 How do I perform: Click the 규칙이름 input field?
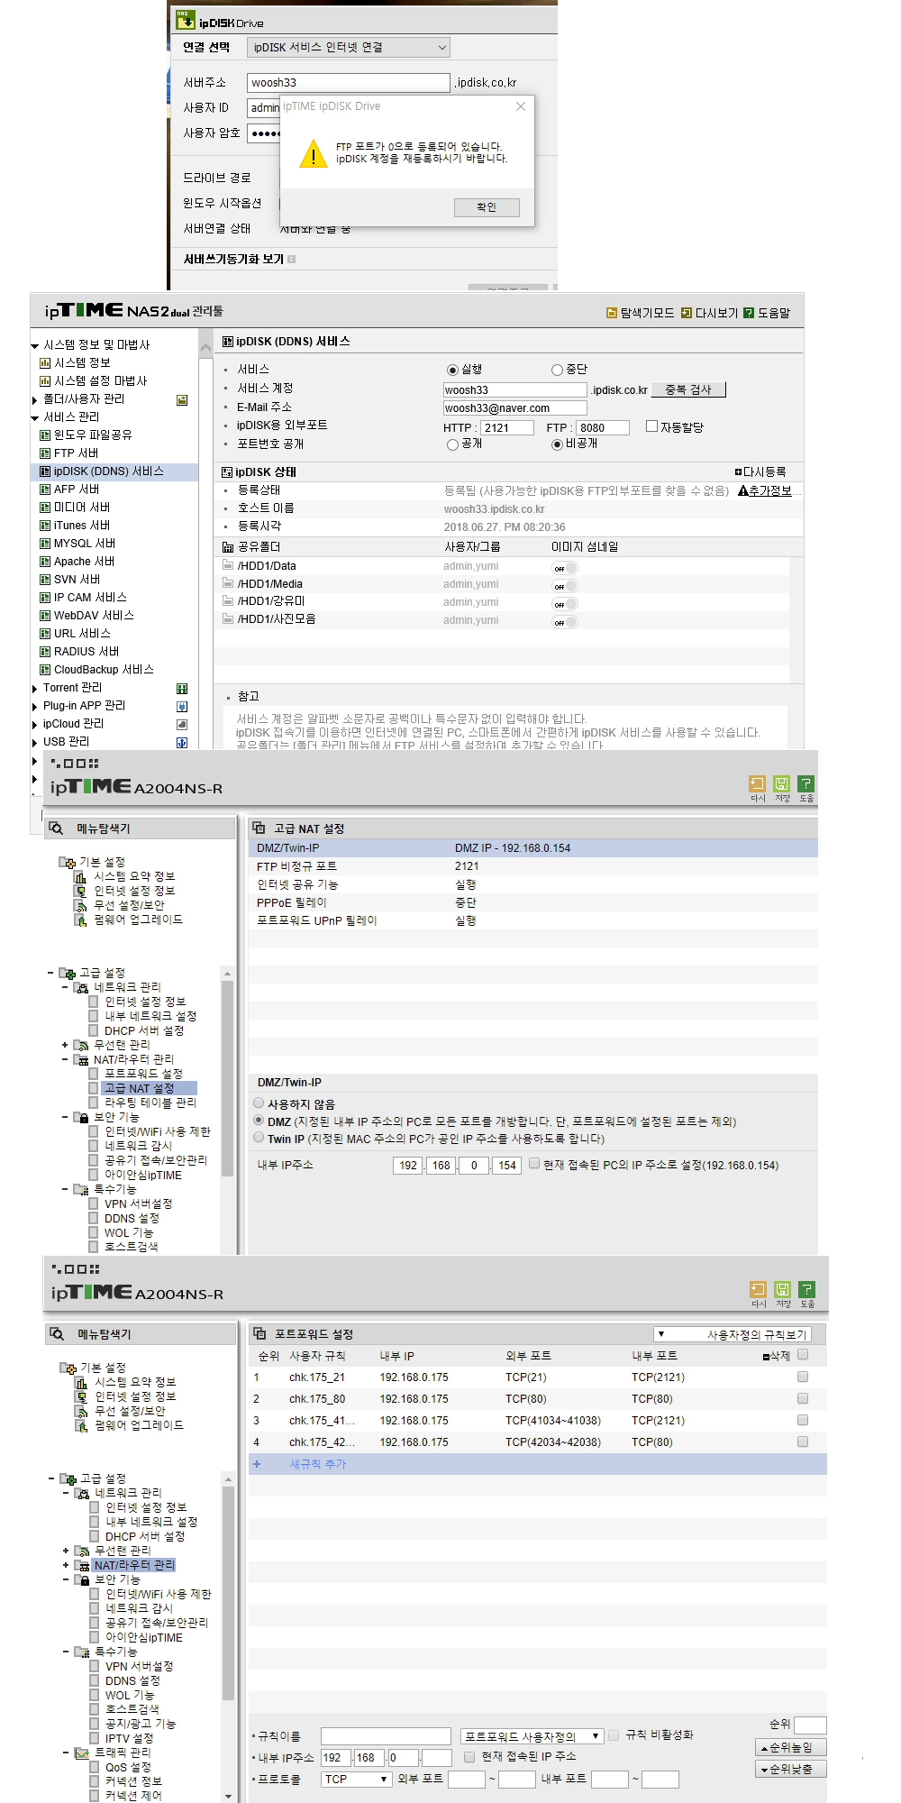(x=386, y=1736)
